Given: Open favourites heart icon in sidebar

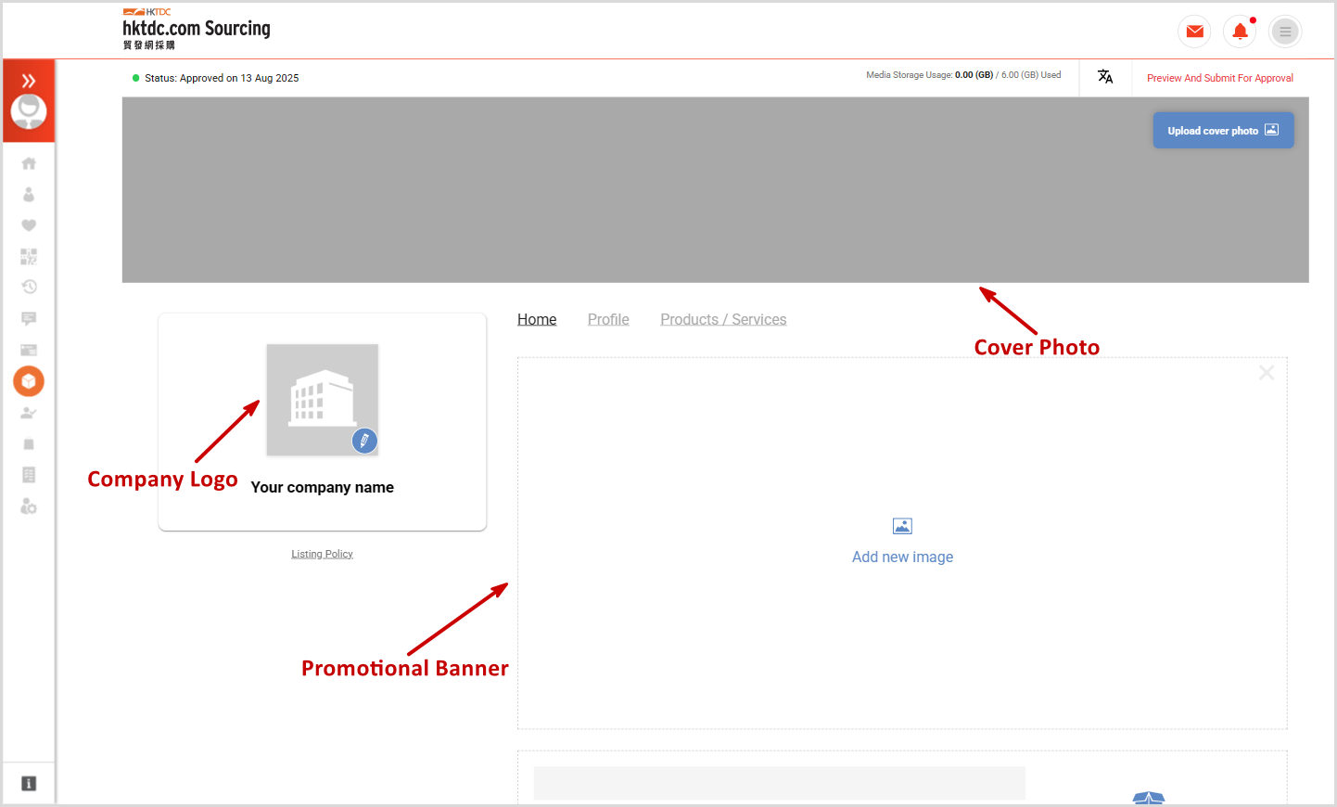Looking at the screenshot, I should click(29, 225).
